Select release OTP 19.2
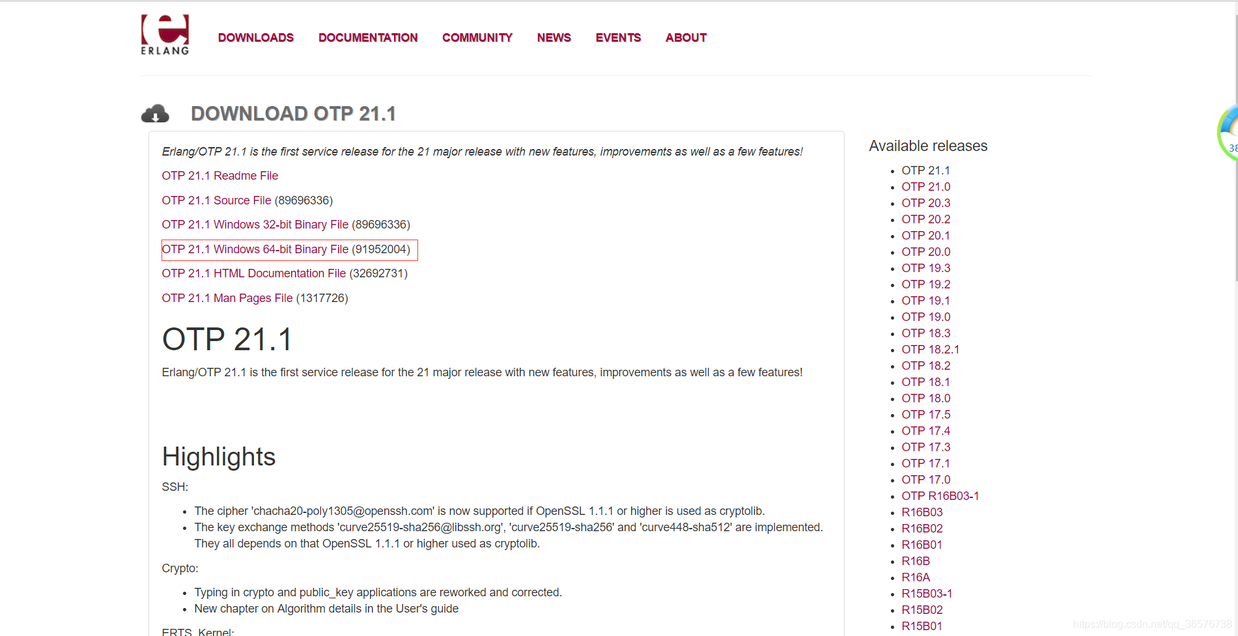 [925, 284]
